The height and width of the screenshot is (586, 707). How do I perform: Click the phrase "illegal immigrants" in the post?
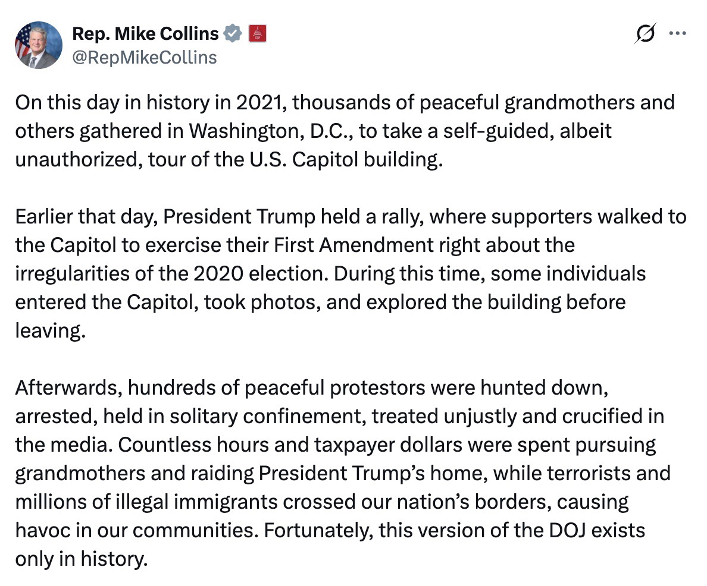tap(195, 502)
